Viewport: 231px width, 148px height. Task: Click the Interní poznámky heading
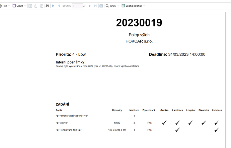click(x=71, y=62)
